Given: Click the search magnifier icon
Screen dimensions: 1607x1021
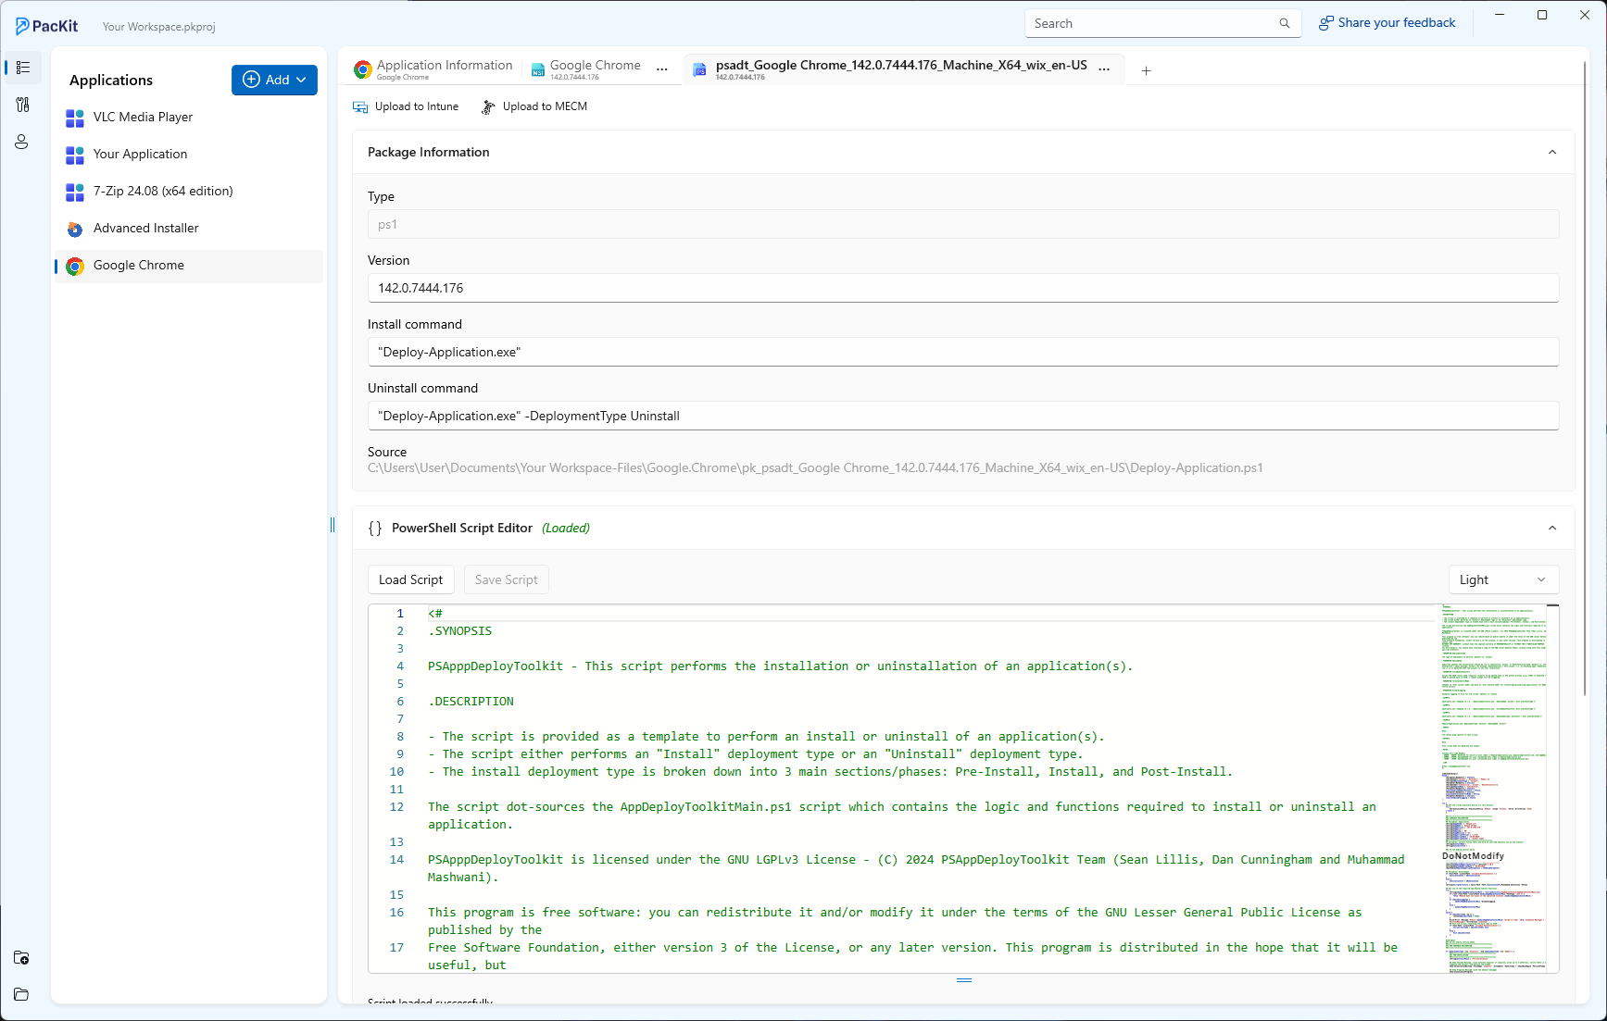Looking at the screenshot, I should coord(1284,24).
